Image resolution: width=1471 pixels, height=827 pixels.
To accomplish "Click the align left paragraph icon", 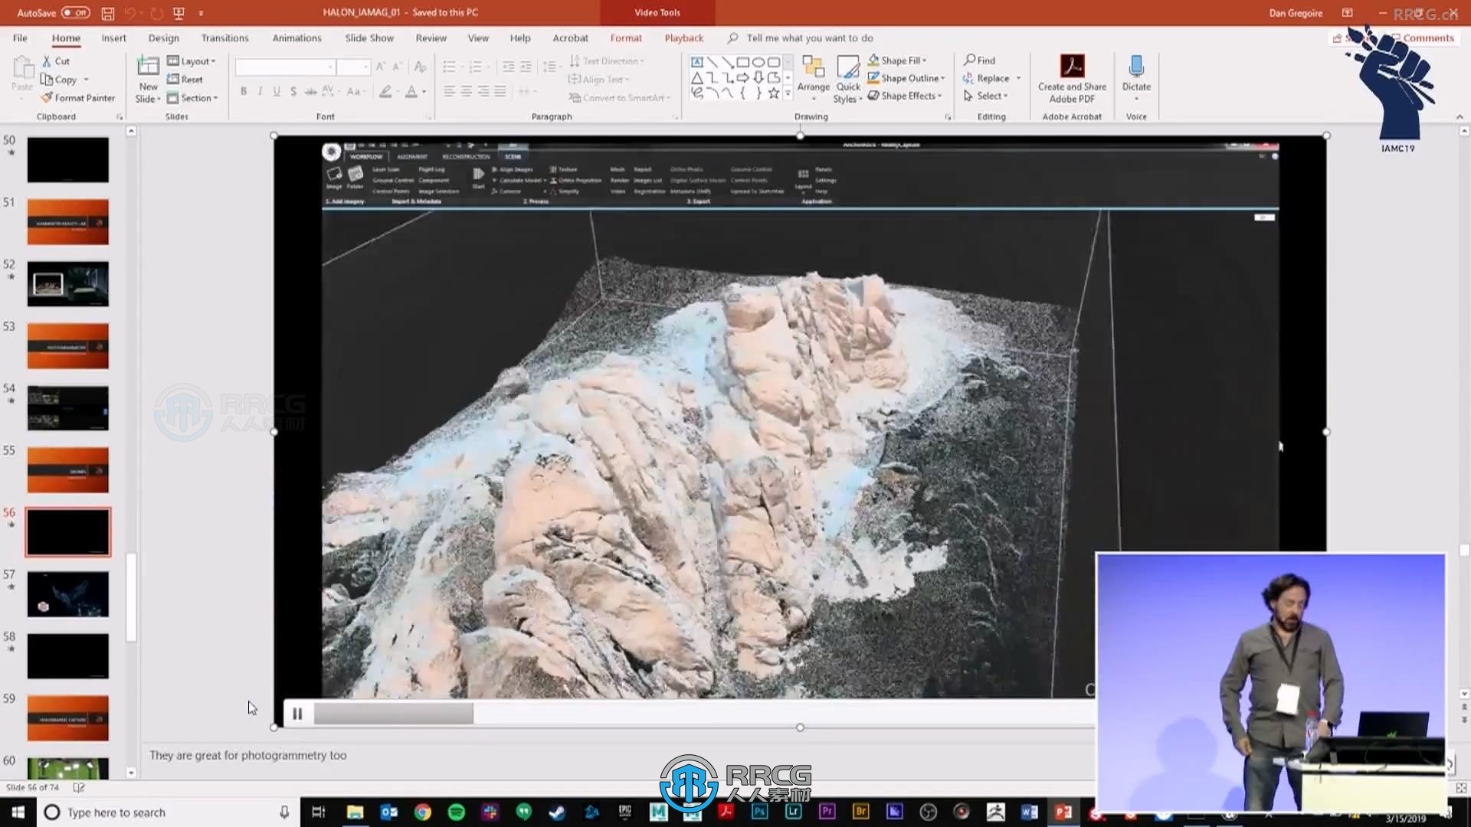I will [449, 91].
